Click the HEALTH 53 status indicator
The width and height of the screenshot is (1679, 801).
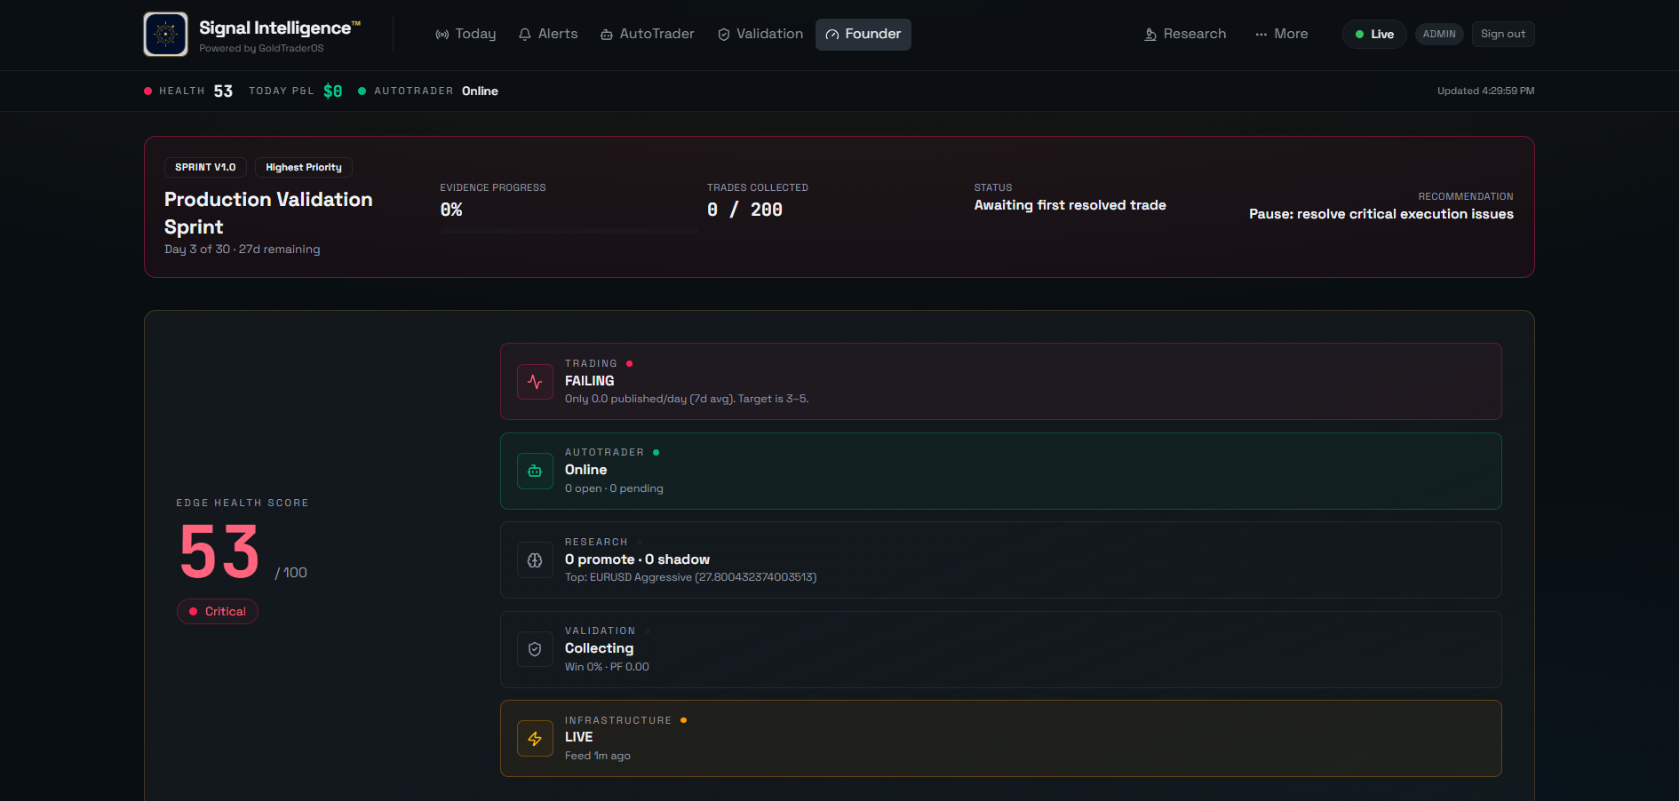[188, 91]
